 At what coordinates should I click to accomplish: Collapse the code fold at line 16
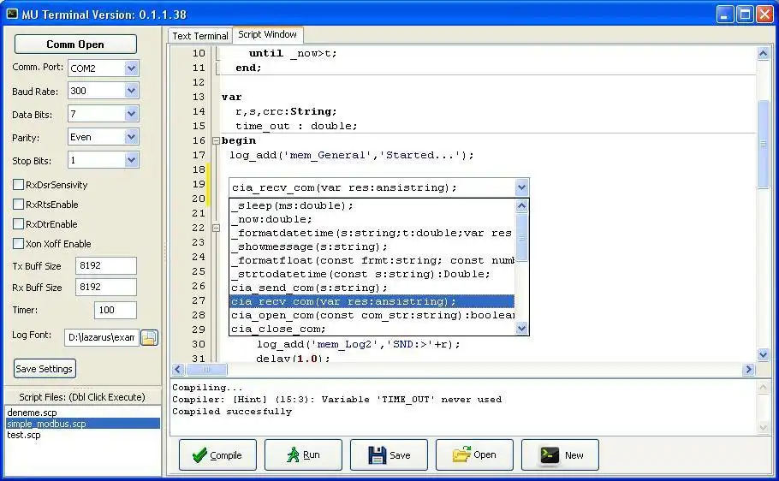click(216, 140)
